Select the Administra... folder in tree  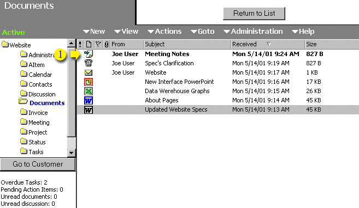coord(41,55)
